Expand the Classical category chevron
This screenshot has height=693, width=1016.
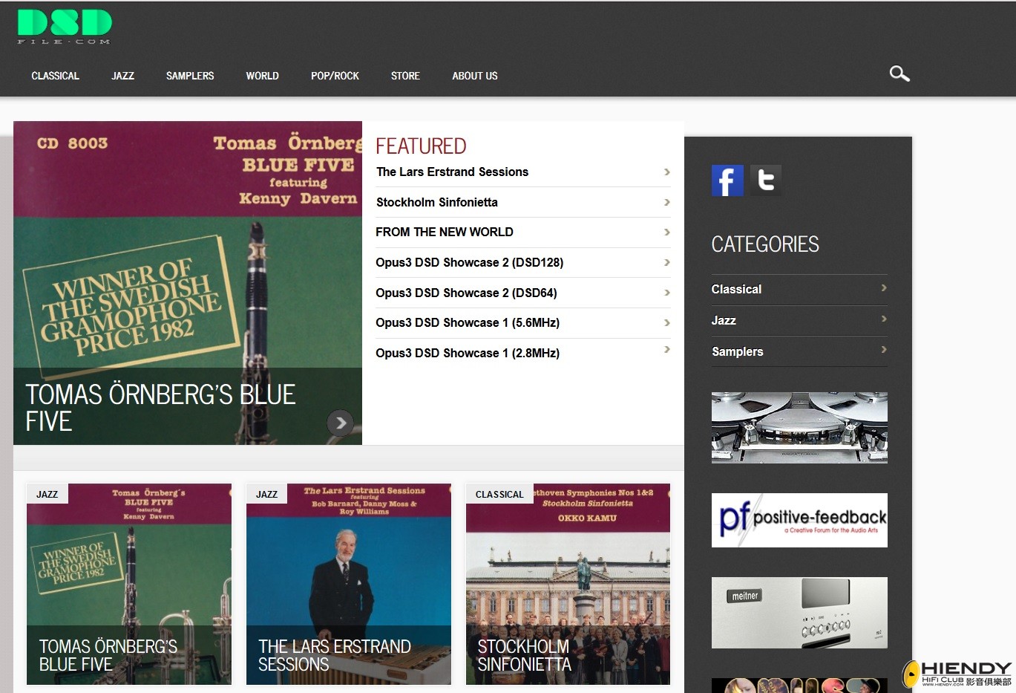883,288
